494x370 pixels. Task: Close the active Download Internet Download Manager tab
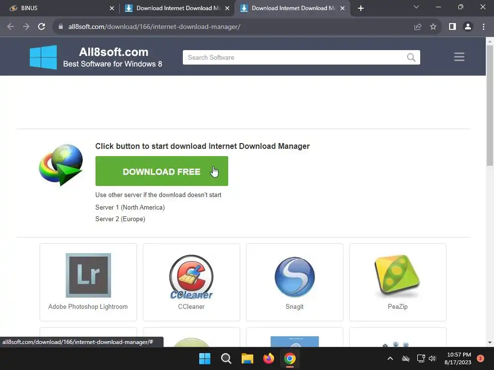tap(343, 8)
